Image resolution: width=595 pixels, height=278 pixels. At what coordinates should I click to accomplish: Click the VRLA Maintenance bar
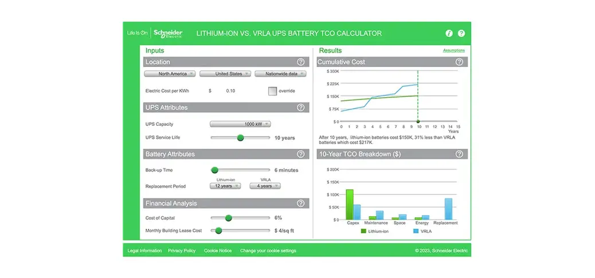[x=380, y=215]
